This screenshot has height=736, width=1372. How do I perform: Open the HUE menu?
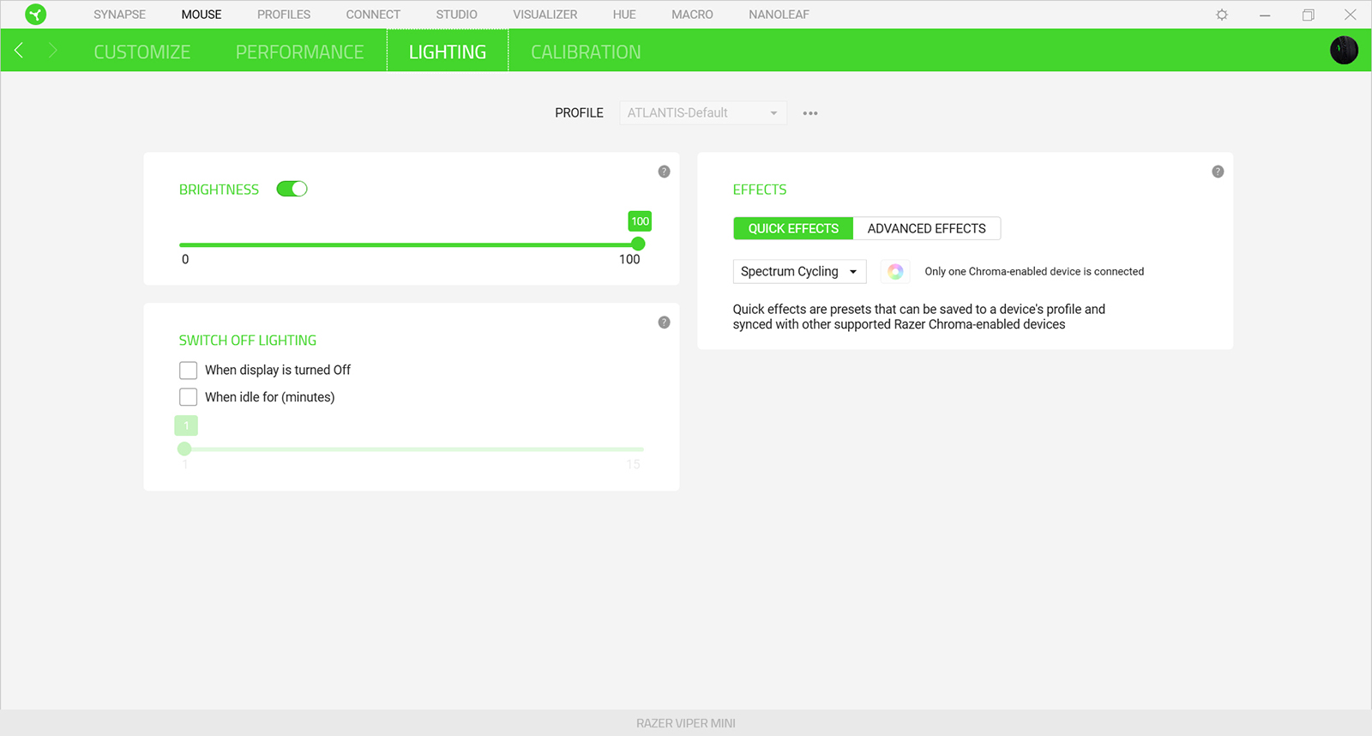click(x=624, y=15)
